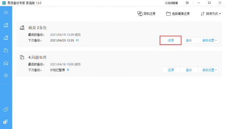The image size is (226, 129).
Task: Click 还原 for 磁盘 2备份
Action: [x=171, y=40]
